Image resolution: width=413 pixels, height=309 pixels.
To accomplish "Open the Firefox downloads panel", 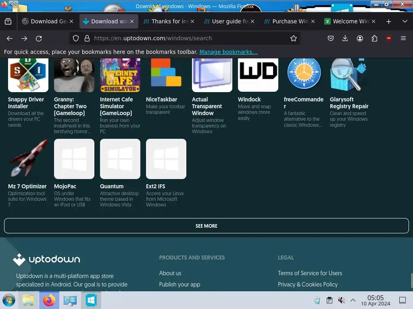I will point(345,38).
